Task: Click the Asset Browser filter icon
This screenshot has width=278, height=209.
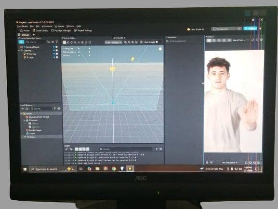Action: (x=54, y=108)
